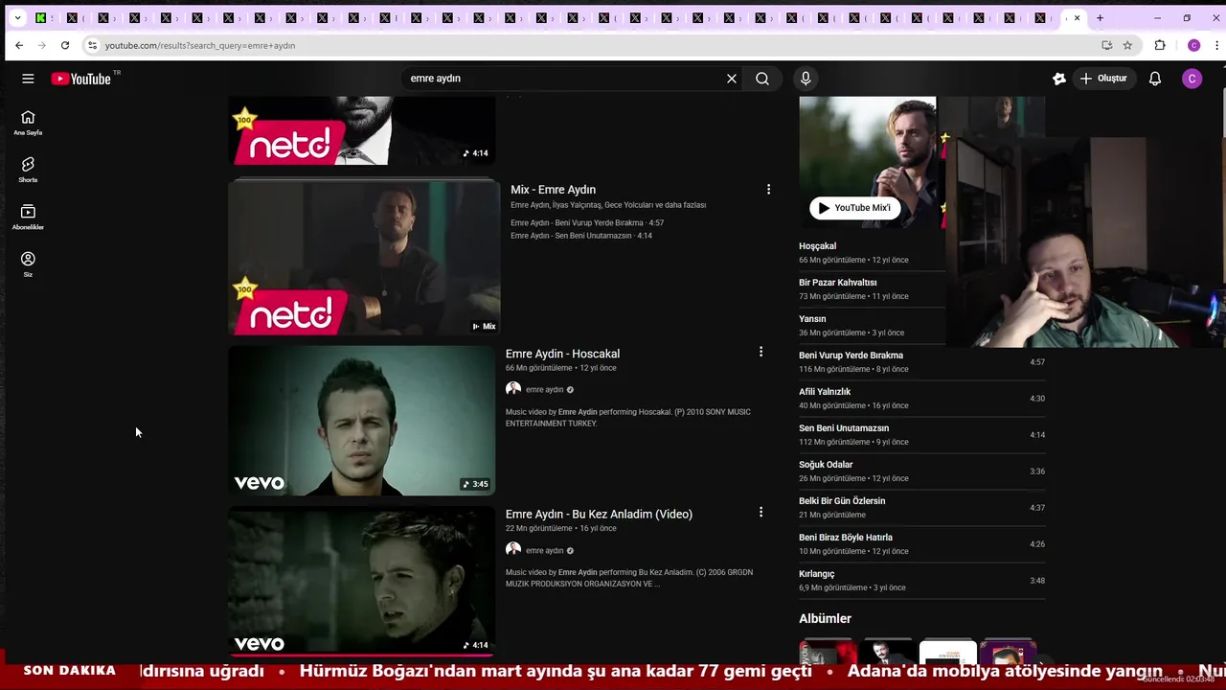This screenshot has width=1226, height=690.
Task: Play the Hoscakal vevo thumbnail
Action: tap(362, 421)
